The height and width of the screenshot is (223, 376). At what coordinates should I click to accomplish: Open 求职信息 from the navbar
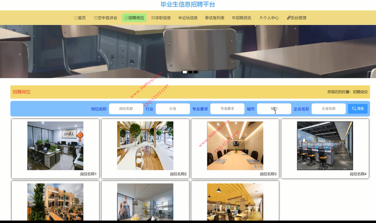click(161, 18)
